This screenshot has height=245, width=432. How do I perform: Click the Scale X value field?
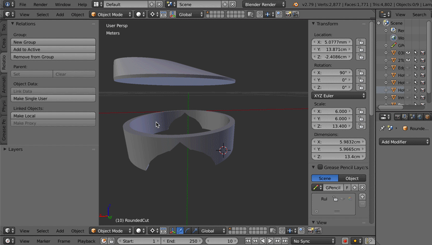(x=333, y=111)
